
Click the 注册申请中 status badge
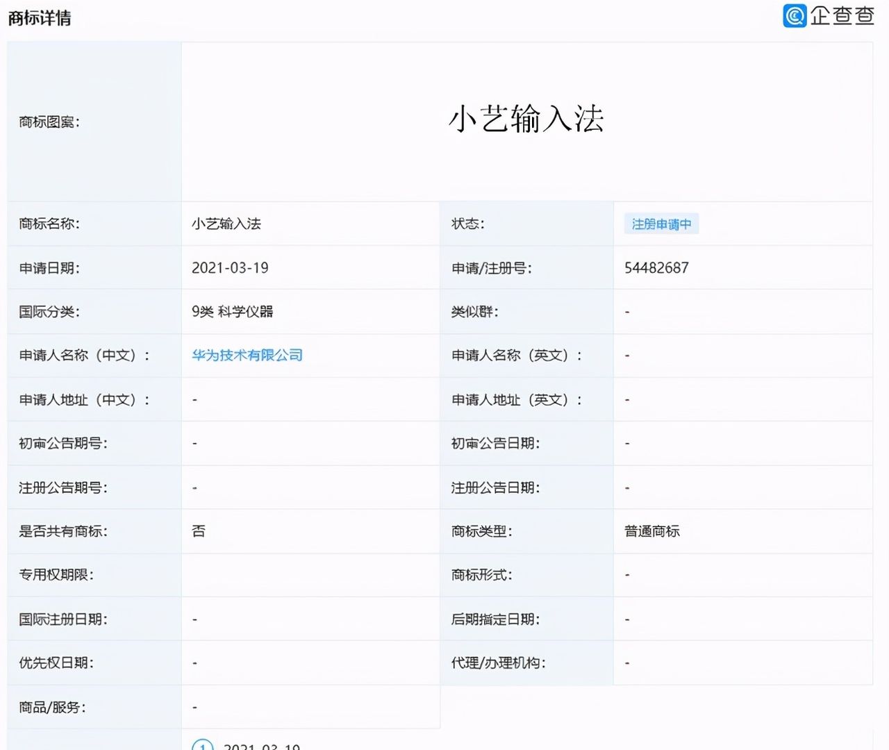(x=661, y=224)
